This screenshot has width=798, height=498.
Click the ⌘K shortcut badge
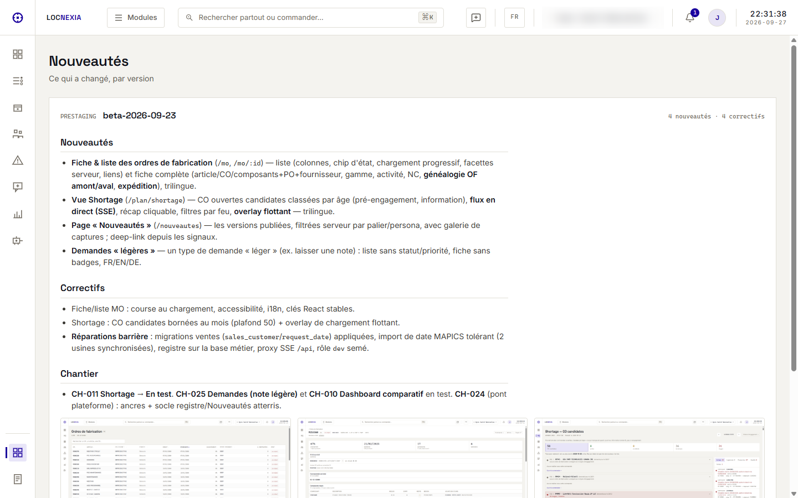[428, 17]
